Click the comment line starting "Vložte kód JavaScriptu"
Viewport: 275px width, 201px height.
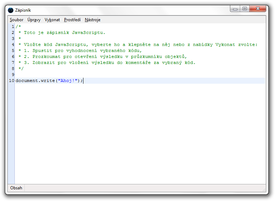tap(137, 45)
